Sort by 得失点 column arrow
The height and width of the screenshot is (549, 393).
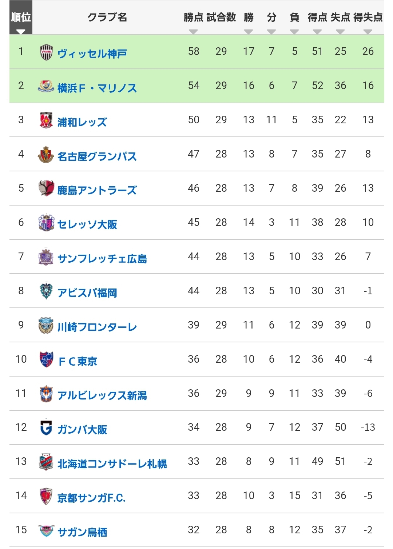[368, 32]
